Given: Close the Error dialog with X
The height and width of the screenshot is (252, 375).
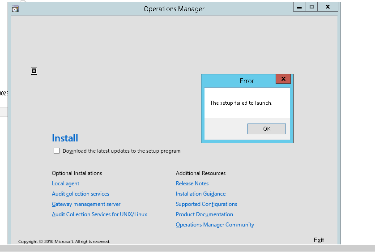Looking at the screenshot, I should (x=283, y=79).
